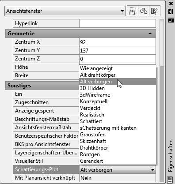Toggle the PICKADD selection mode icon

(x=133, y=11)
